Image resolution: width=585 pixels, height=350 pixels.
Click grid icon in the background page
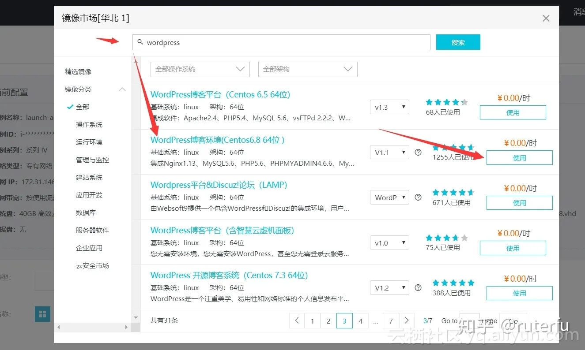pyautogui.click(x=42, y=314)
